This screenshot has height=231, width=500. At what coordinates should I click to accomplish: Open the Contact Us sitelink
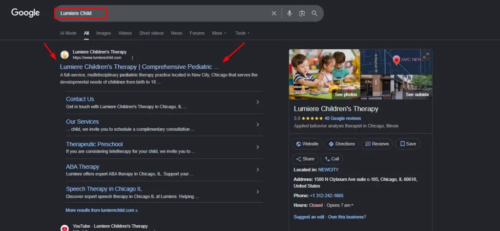(x=80, y=99)
